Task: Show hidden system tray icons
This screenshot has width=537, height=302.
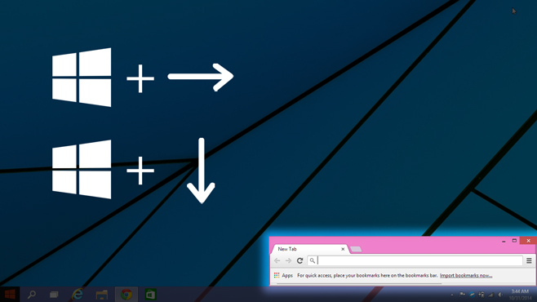Action: (452, 295)
